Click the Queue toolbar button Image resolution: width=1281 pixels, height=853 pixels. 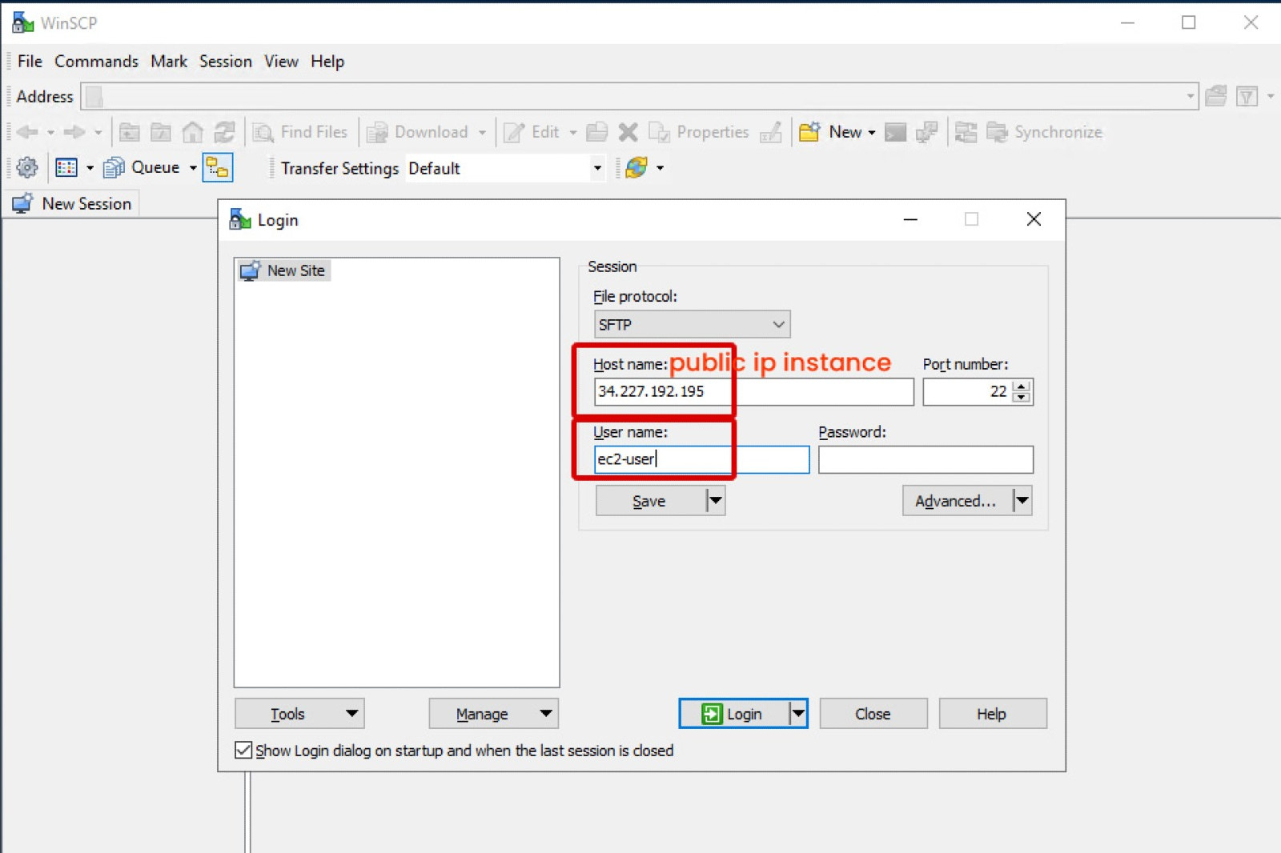[142, 167]
